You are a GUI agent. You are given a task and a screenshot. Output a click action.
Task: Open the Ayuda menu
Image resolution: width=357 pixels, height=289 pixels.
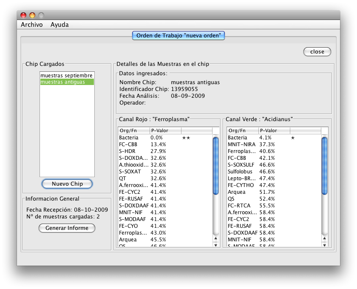point(59,25)
